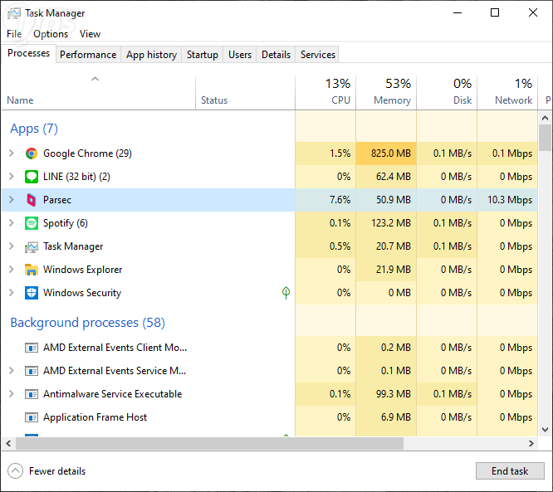Click the horizontal scrollbar thumb
553x492 pixels.
pyautogui.click(x=209, y=443)
